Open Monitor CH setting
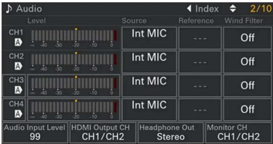The width and height of the screenshot is (273, 144). tap(238, 132)
